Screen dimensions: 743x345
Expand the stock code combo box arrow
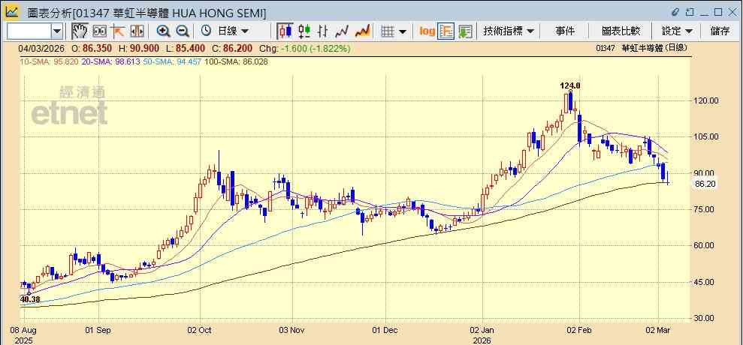[x=57, y=31]
